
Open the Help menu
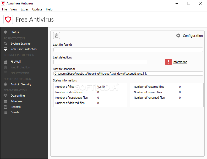click(x=49, y=9)
